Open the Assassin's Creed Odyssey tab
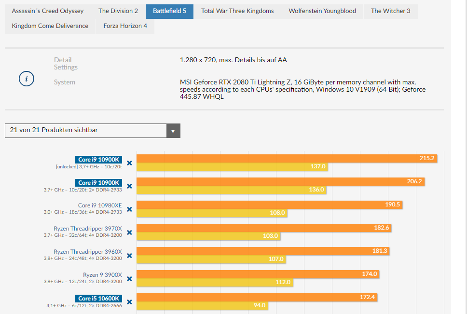This screenshot has height=314, width=467. pyautogui.click(x=48, y=11)
